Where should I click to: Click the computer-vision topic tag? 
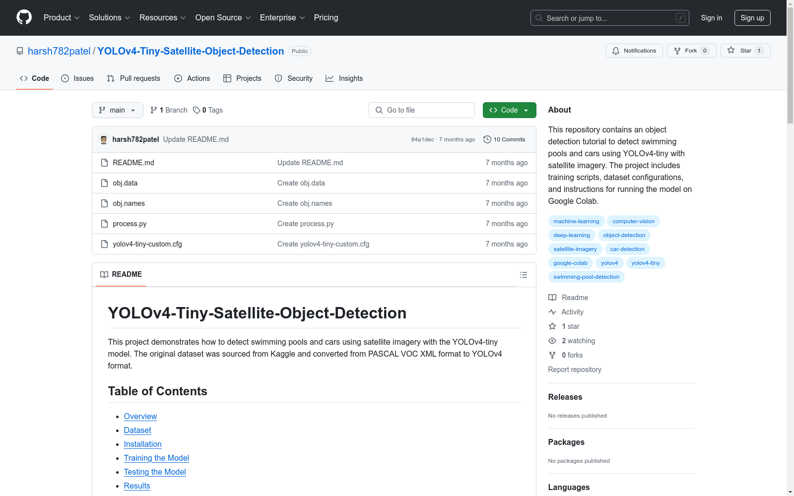click(633, 221)
